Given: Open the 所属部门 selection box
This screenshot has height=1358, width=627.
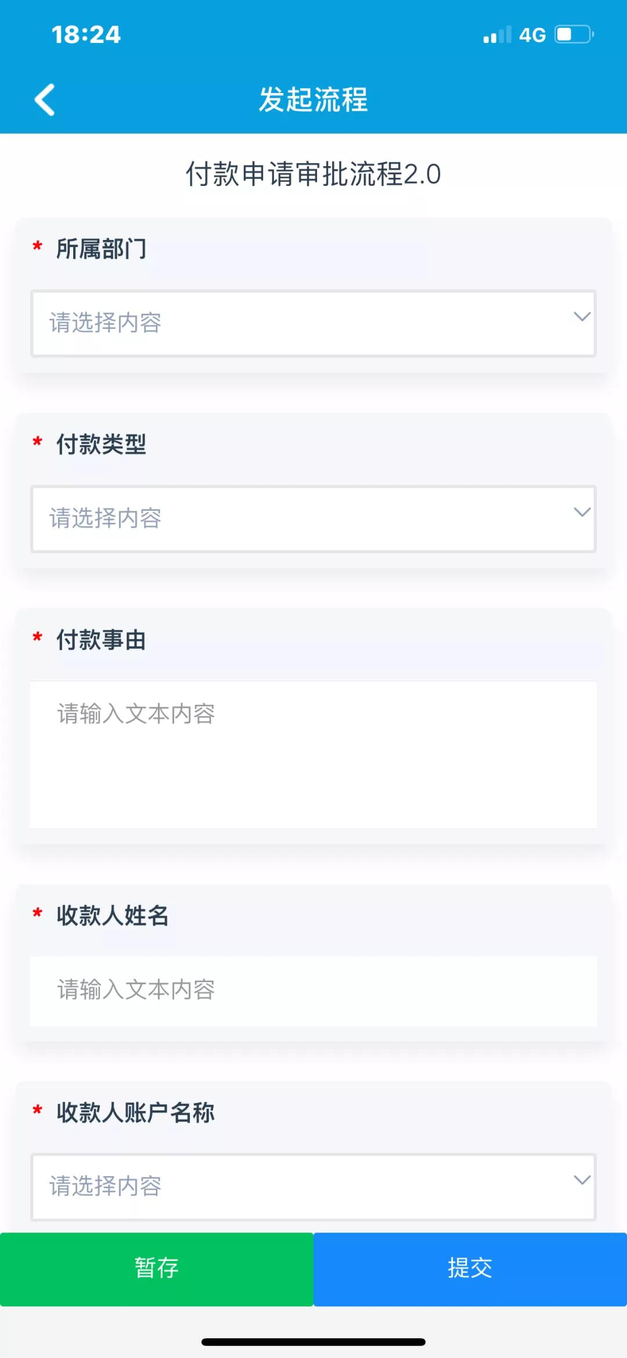Looking at the screenshot, I should click(313, 323).
